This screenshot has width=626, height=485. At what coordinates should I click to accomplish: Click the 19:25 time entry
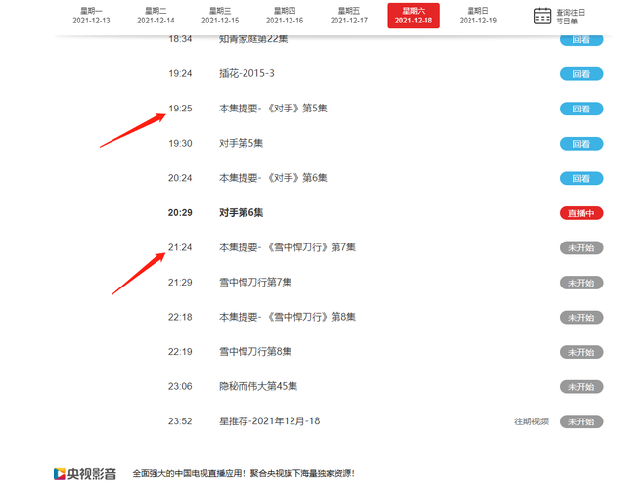180,109
